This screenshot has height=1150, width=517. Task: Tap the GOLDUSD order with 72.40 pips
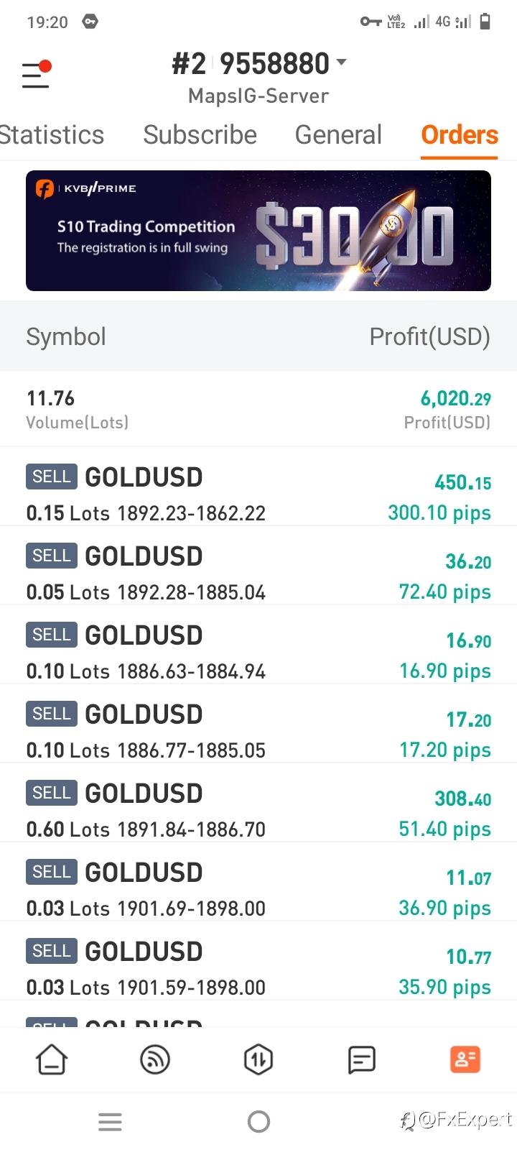[x=258, y=573]
